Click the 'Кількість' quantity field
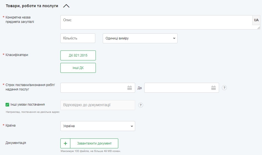The height and width of the screenshot is (155, 262). click(x=78, y=38)
